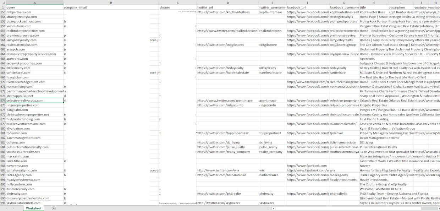
Task: Click the 'facebook_url' header cell
Action: coord(308,7)
